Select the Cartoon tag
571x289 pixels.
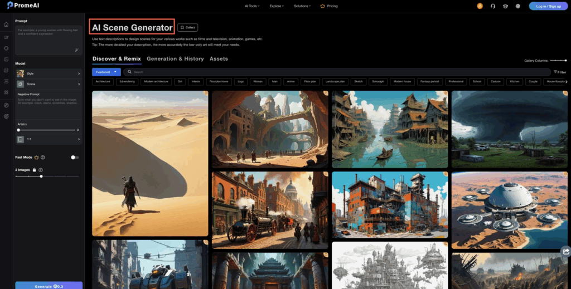coord(496,81)
